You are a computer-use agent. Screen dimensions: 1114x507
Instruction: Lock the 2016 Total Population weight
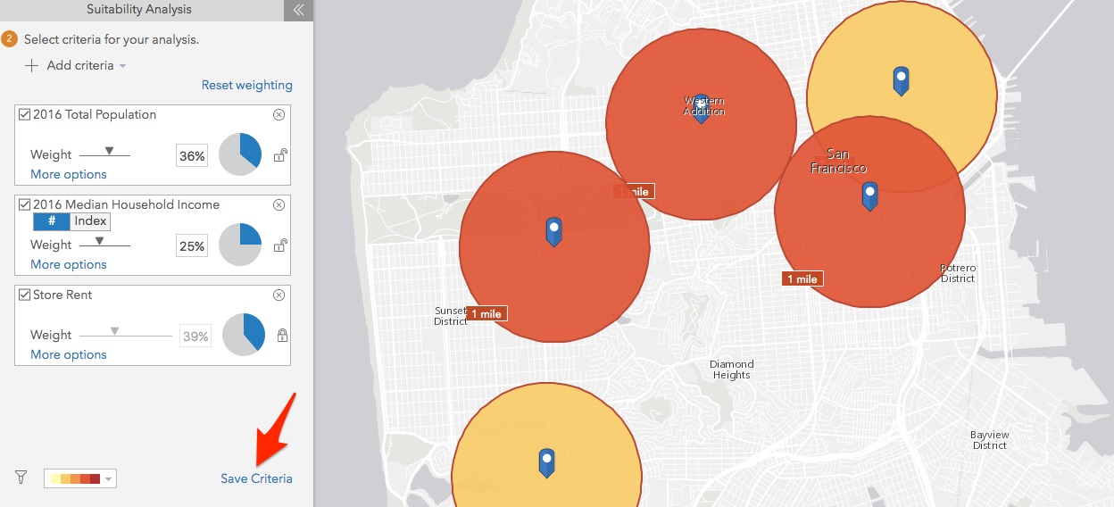pos(279,156)
